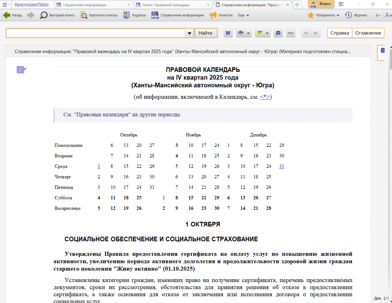Open Кодексы book icon
This screenshot has width=392, height=303.
126,15
